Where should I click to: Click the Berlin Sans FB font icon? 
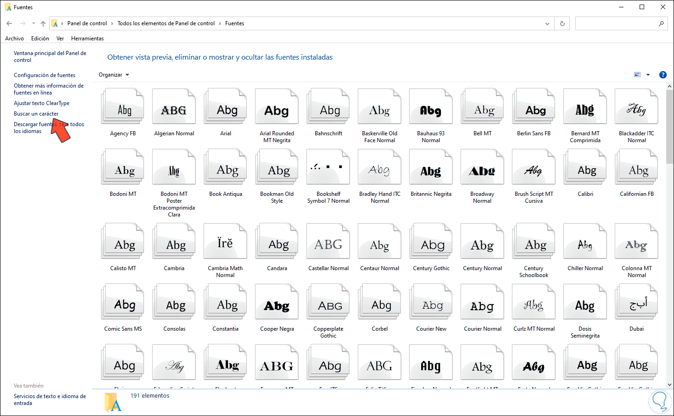pyautogui.click(x=534, y=106)
